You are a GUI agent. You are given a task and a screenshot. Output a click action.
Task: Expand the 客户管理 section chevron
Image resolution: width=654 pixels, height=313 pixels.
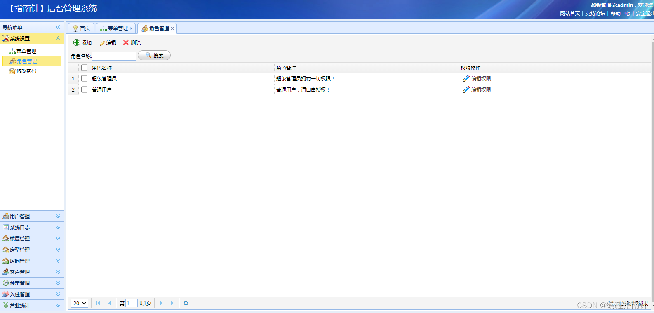pyautogui.click(x=58, y=272)
